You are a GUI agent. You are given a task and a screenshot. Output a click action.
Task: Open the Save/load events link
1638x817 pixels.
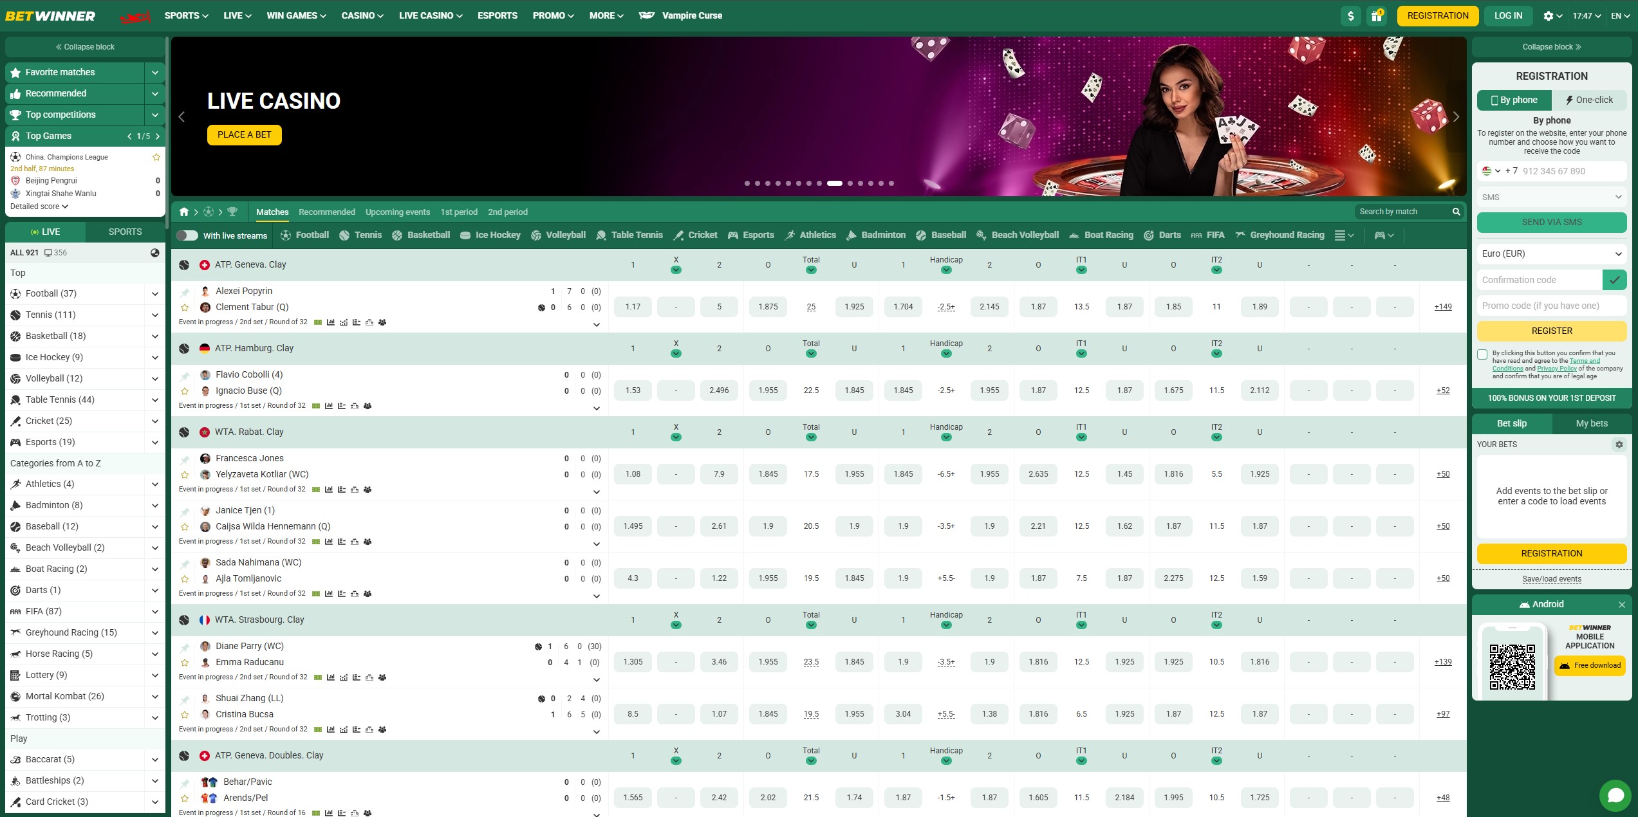tap(1552, 579)
